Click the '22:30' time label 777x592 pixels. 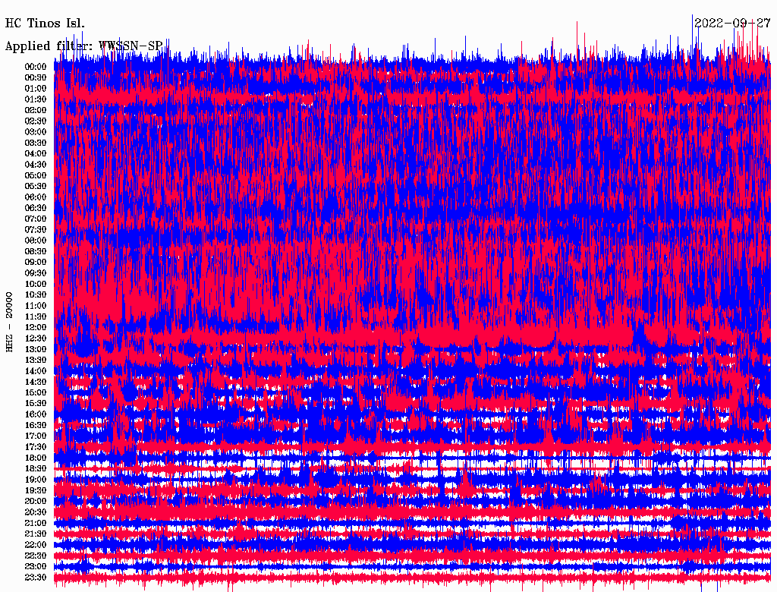[36, 556]
